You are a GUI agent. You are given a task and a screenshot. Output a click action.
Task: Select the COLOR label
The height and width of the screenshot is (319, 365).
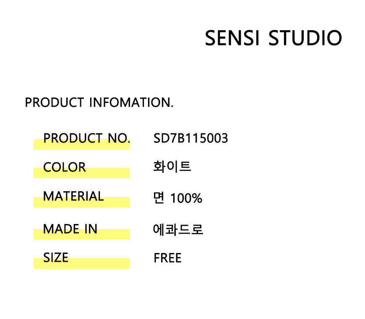(x=64, y=167)
